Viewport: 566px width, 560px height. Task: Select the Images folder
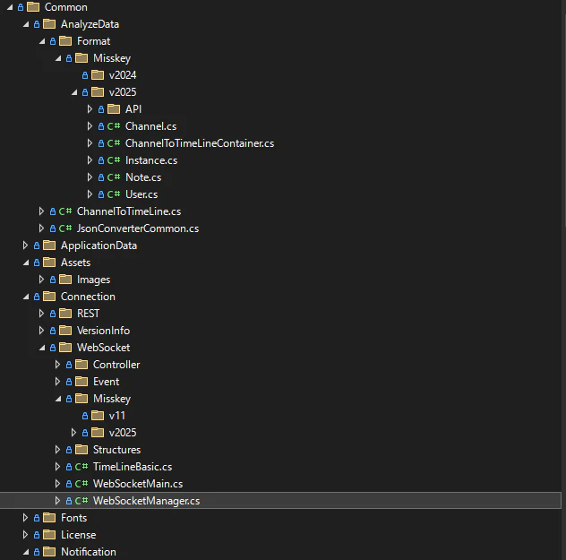pyautogui.click(x=93, y=279)
